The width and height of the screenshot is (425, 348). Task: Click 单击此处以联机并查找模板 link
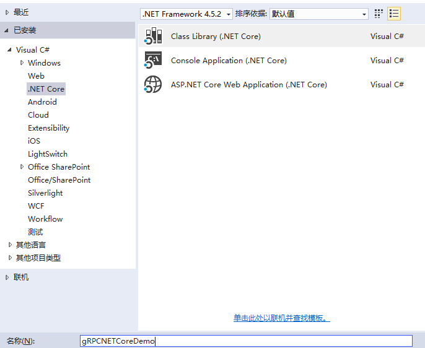pyautogui.click(x=282, y=318)
